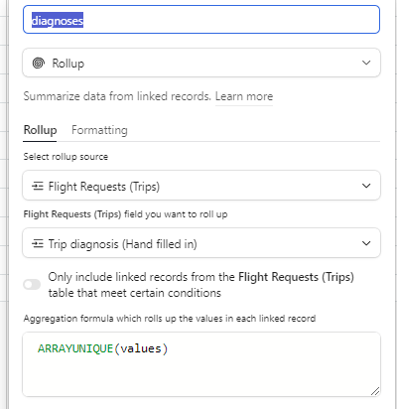
Task: Click the 'values' keyword in the formula
Action: [141, 348]
